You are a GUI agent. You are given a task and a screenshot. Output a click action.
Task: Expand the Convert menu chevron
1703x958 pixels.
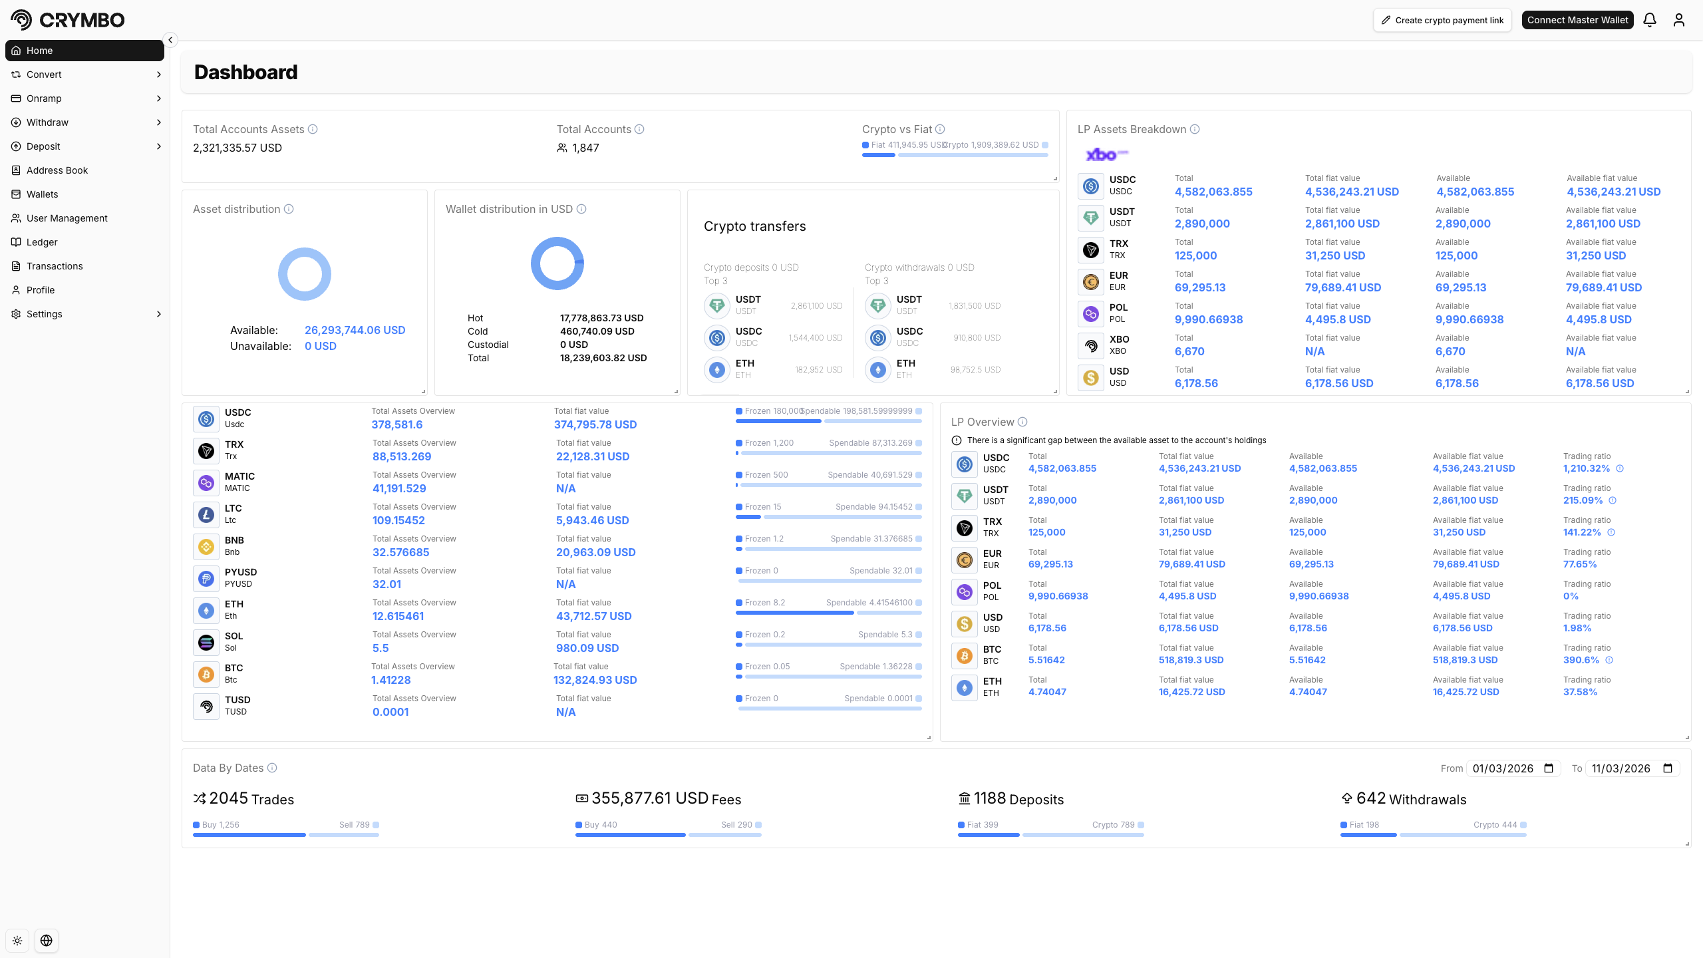[x=158, y=75]
